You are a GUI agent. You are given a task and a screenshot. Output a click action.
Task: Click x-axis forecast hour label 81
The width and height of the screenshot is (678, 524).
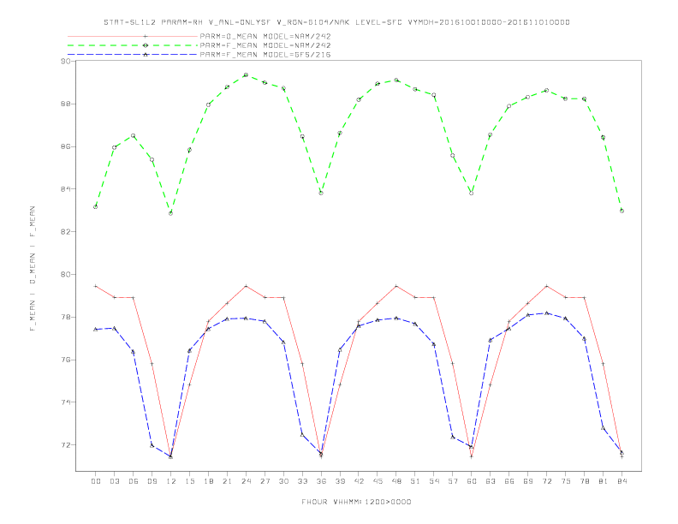pyautogui.click(x=603, y=481)
